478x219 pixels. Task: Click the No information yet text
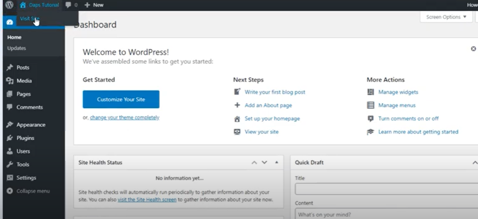pyautogui.click(x=179, y=178)
